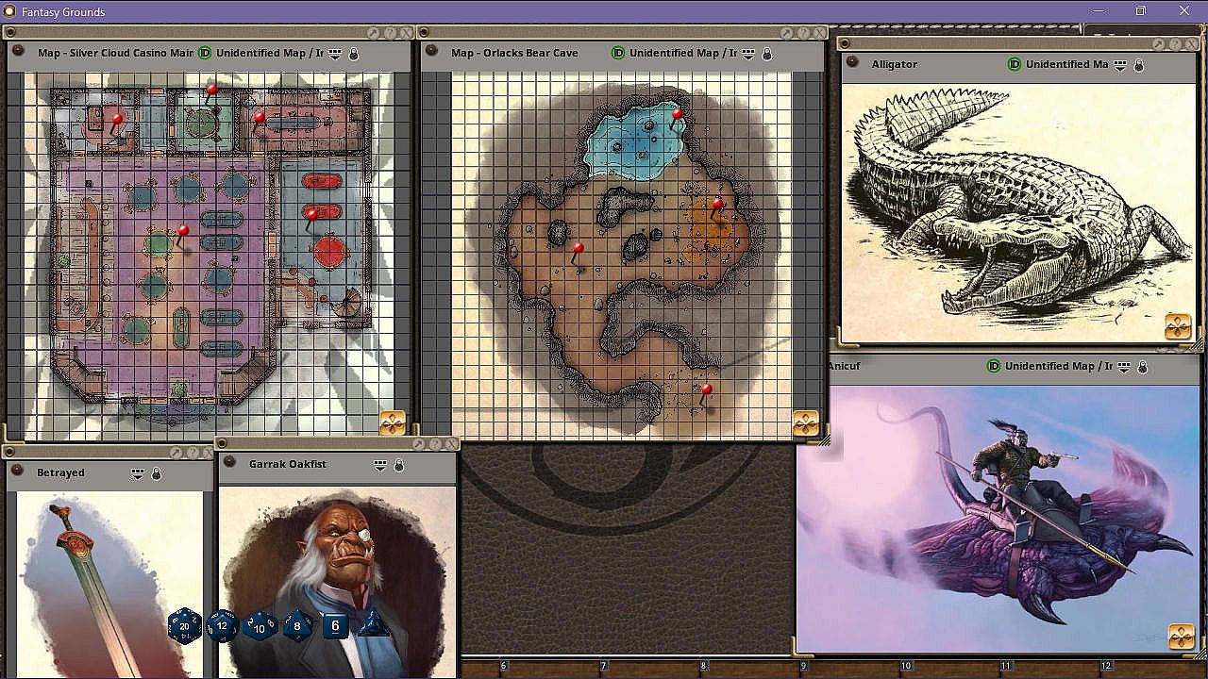Click the Silver Cloud Casino map toolbar button
1208x679 pixels.
click(393, 422)
